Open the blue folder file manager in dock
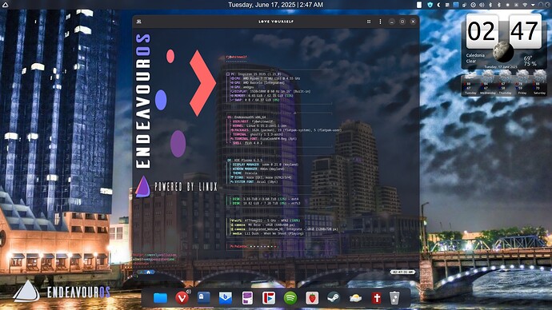This screenshot has width=552, height=310. click(160, 298)
